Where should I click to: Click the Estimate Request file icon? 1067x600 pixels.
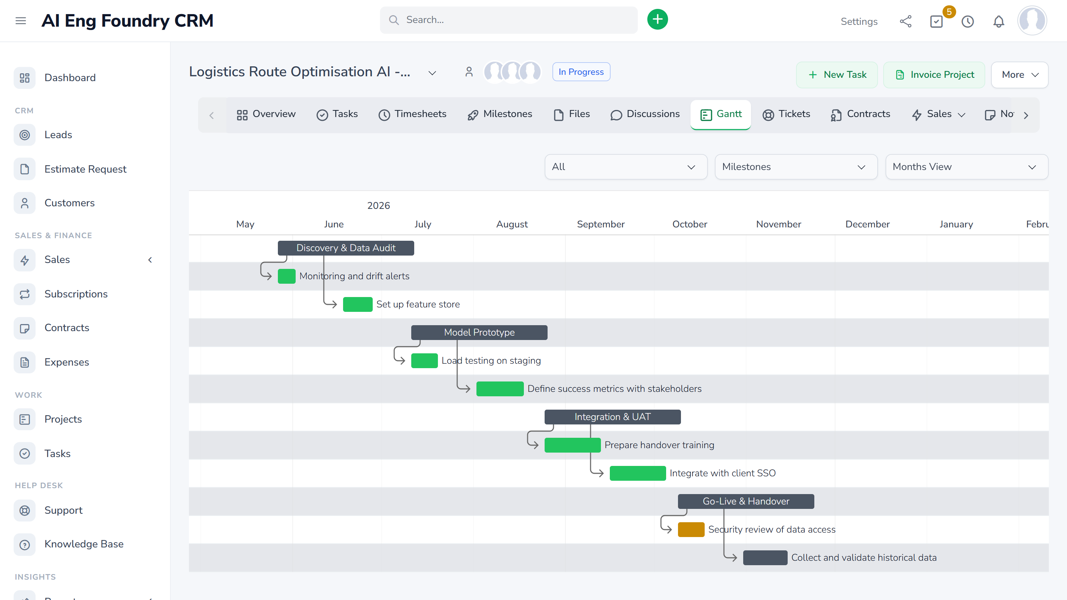coord(24,169)
